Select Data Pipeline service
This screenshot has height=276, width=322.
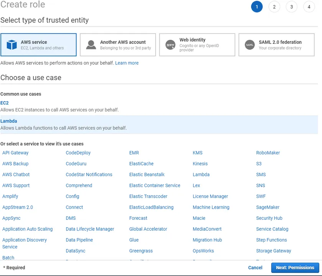[x=79, y=240]
